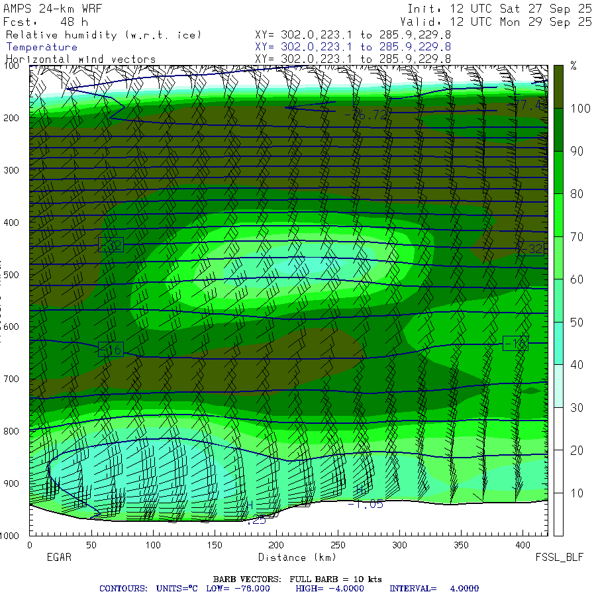
Task: Select the 500 pressure-axis label
Action: tap(11, 275)
